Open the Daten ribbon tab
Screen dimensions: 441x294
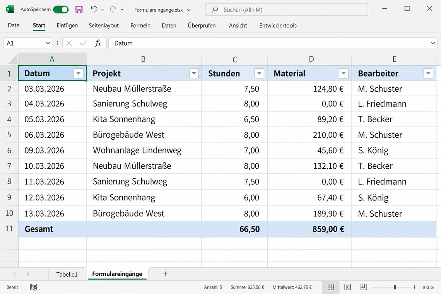169,25
